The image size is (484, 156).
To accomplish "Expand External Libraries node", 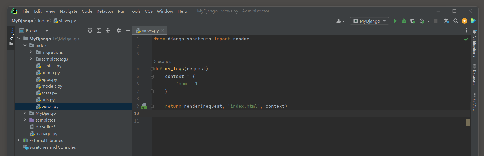I will click(x=18, y=140).
